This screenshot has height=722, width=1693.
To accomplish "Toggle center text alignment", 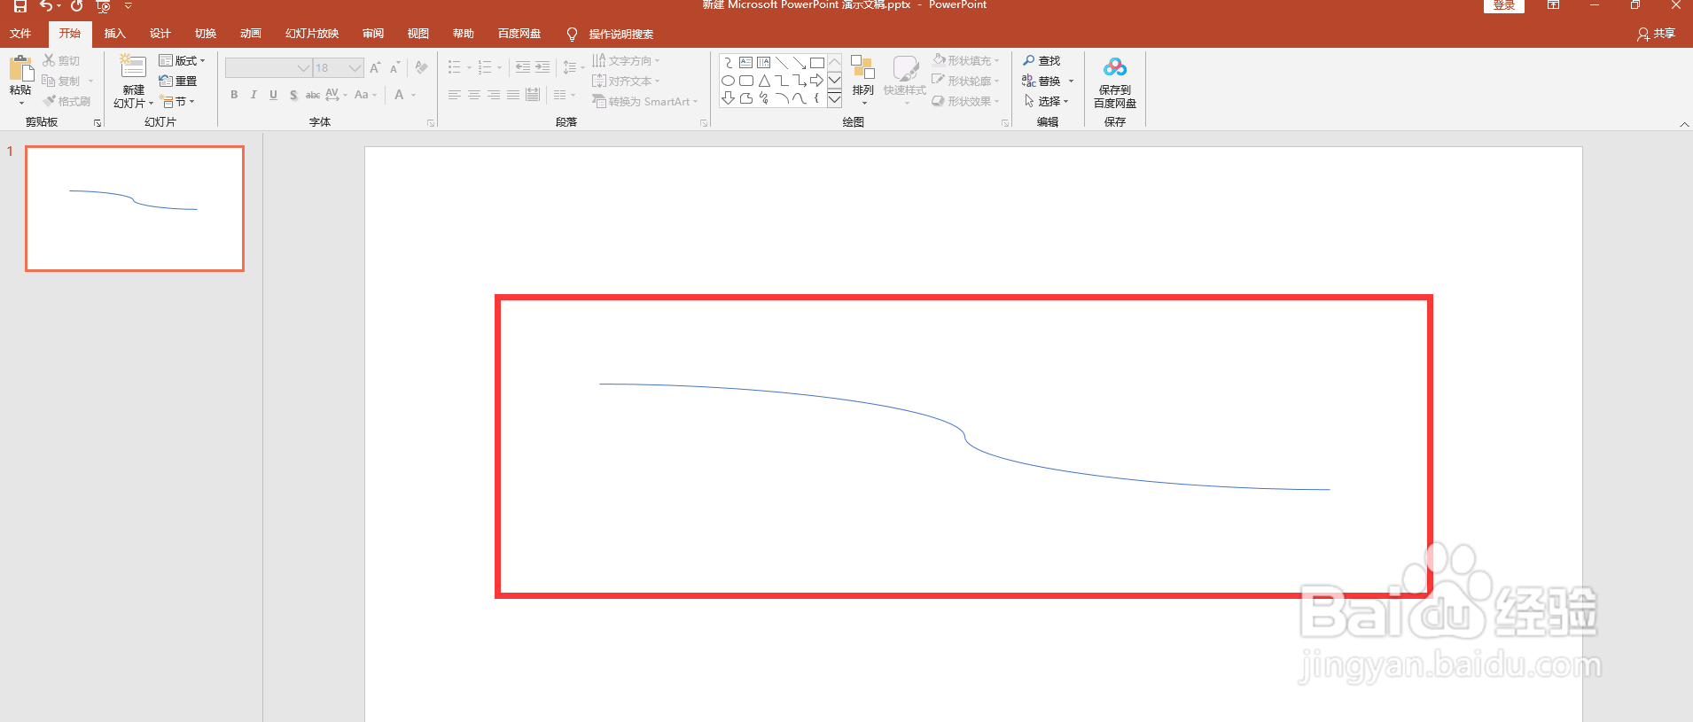I will pos(474,95).
